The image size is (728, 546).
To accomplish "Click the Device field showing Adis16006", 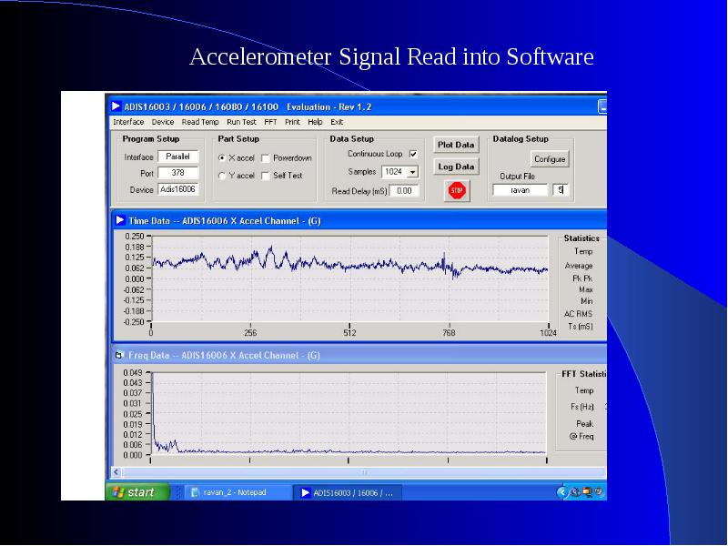I will pos(177,189).
